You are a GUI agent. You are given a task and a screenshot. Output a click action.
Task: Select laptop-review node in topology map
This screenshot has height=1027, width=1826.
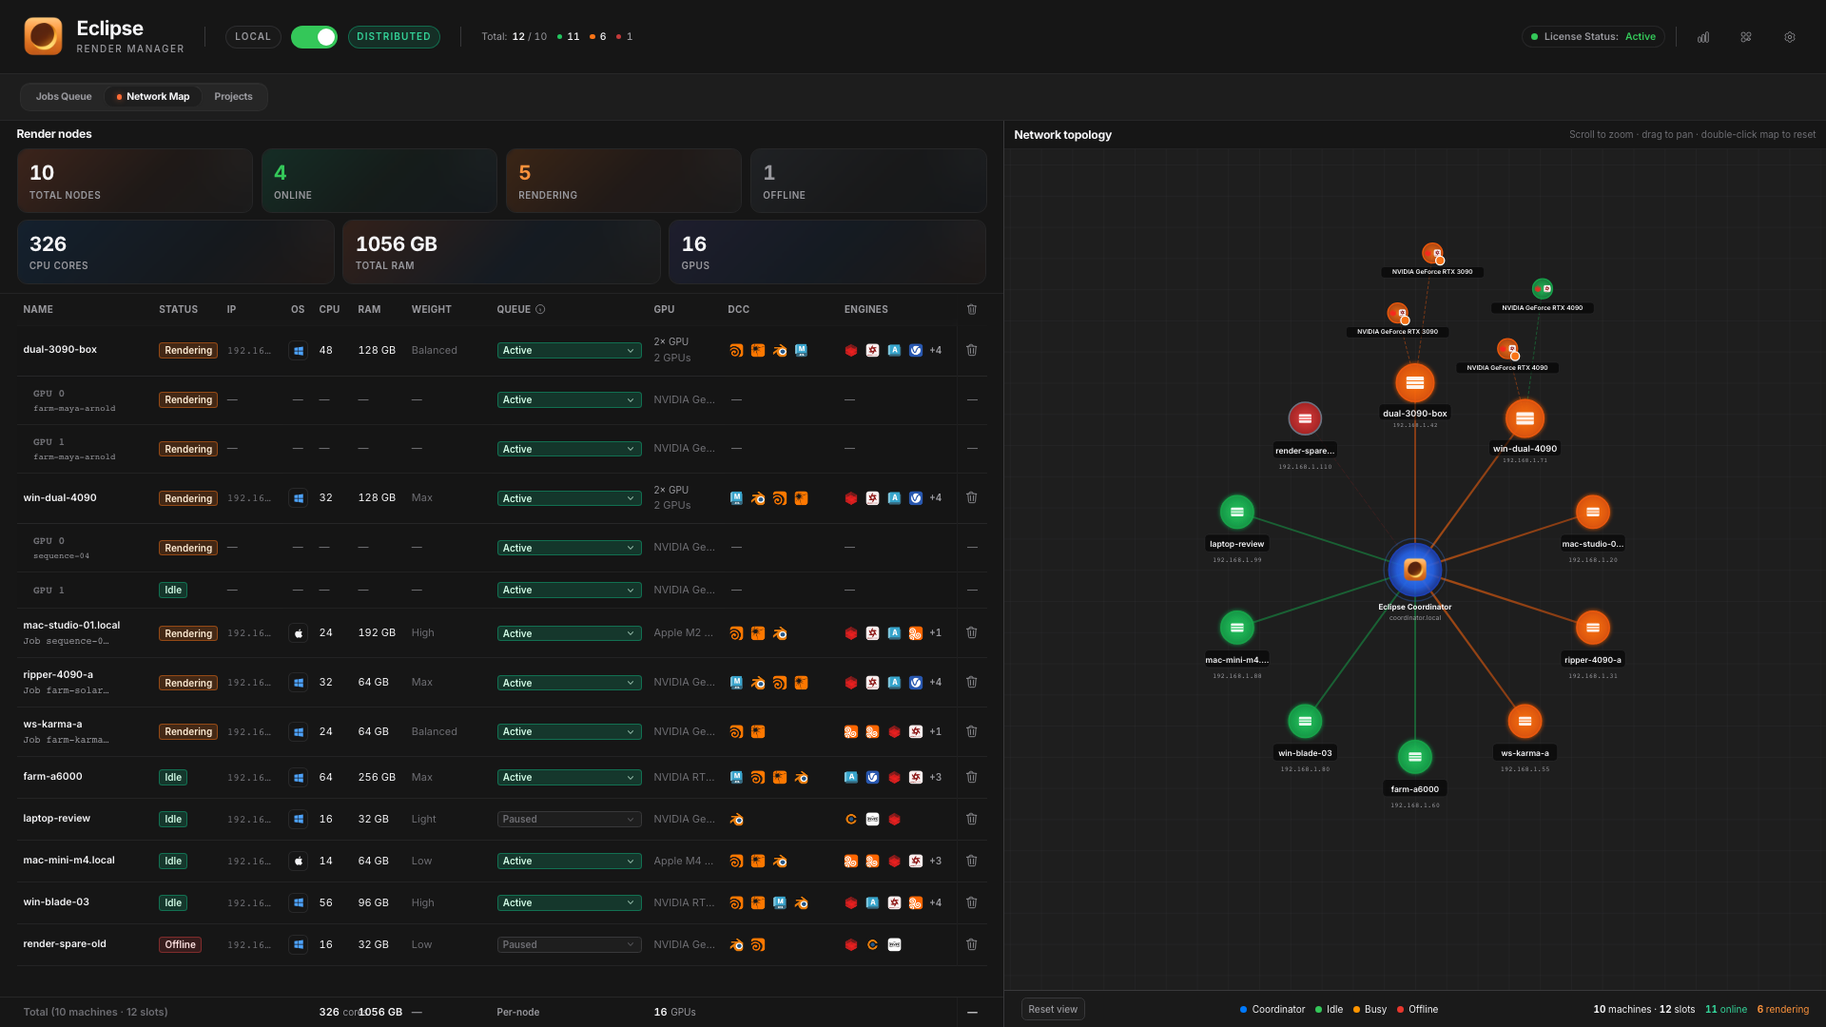point(1237,512)
